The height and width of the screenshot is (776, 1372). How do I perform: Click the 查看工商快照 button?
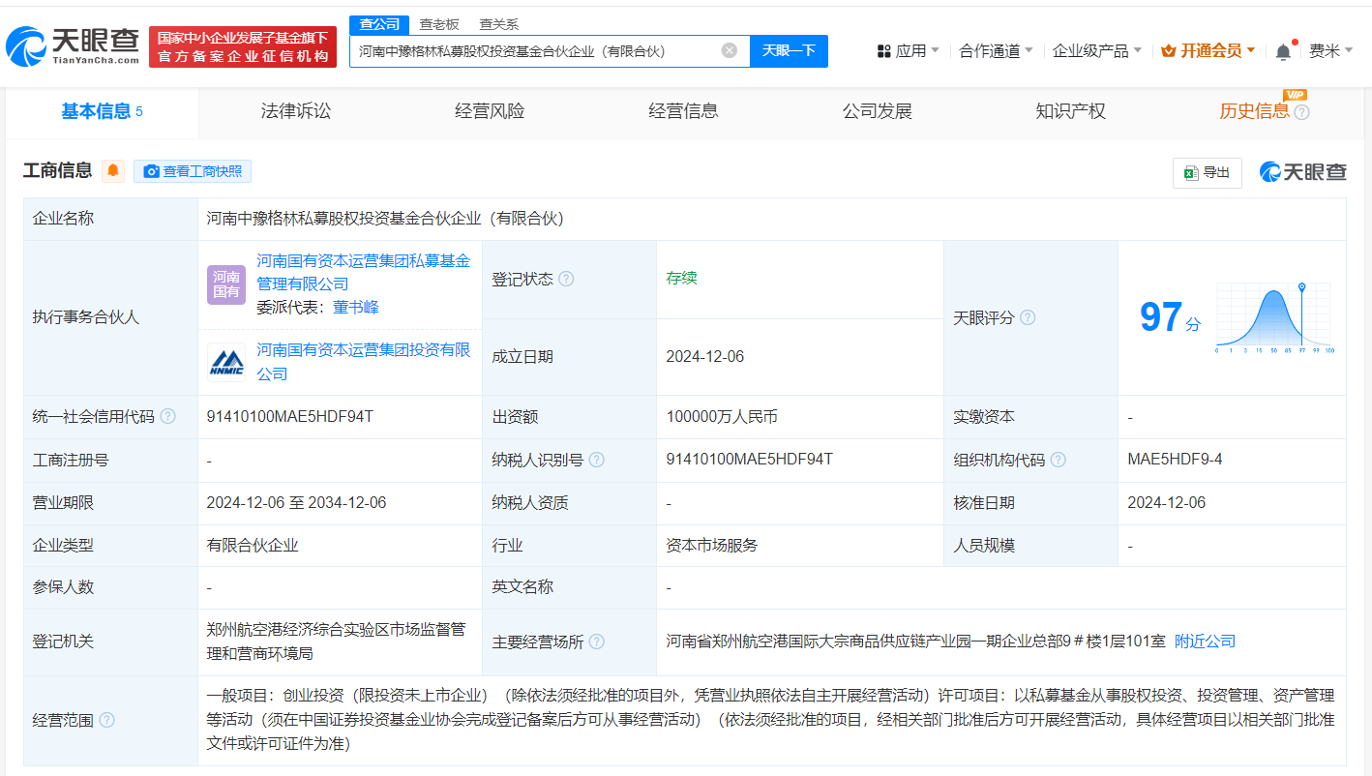click(193, 171)
